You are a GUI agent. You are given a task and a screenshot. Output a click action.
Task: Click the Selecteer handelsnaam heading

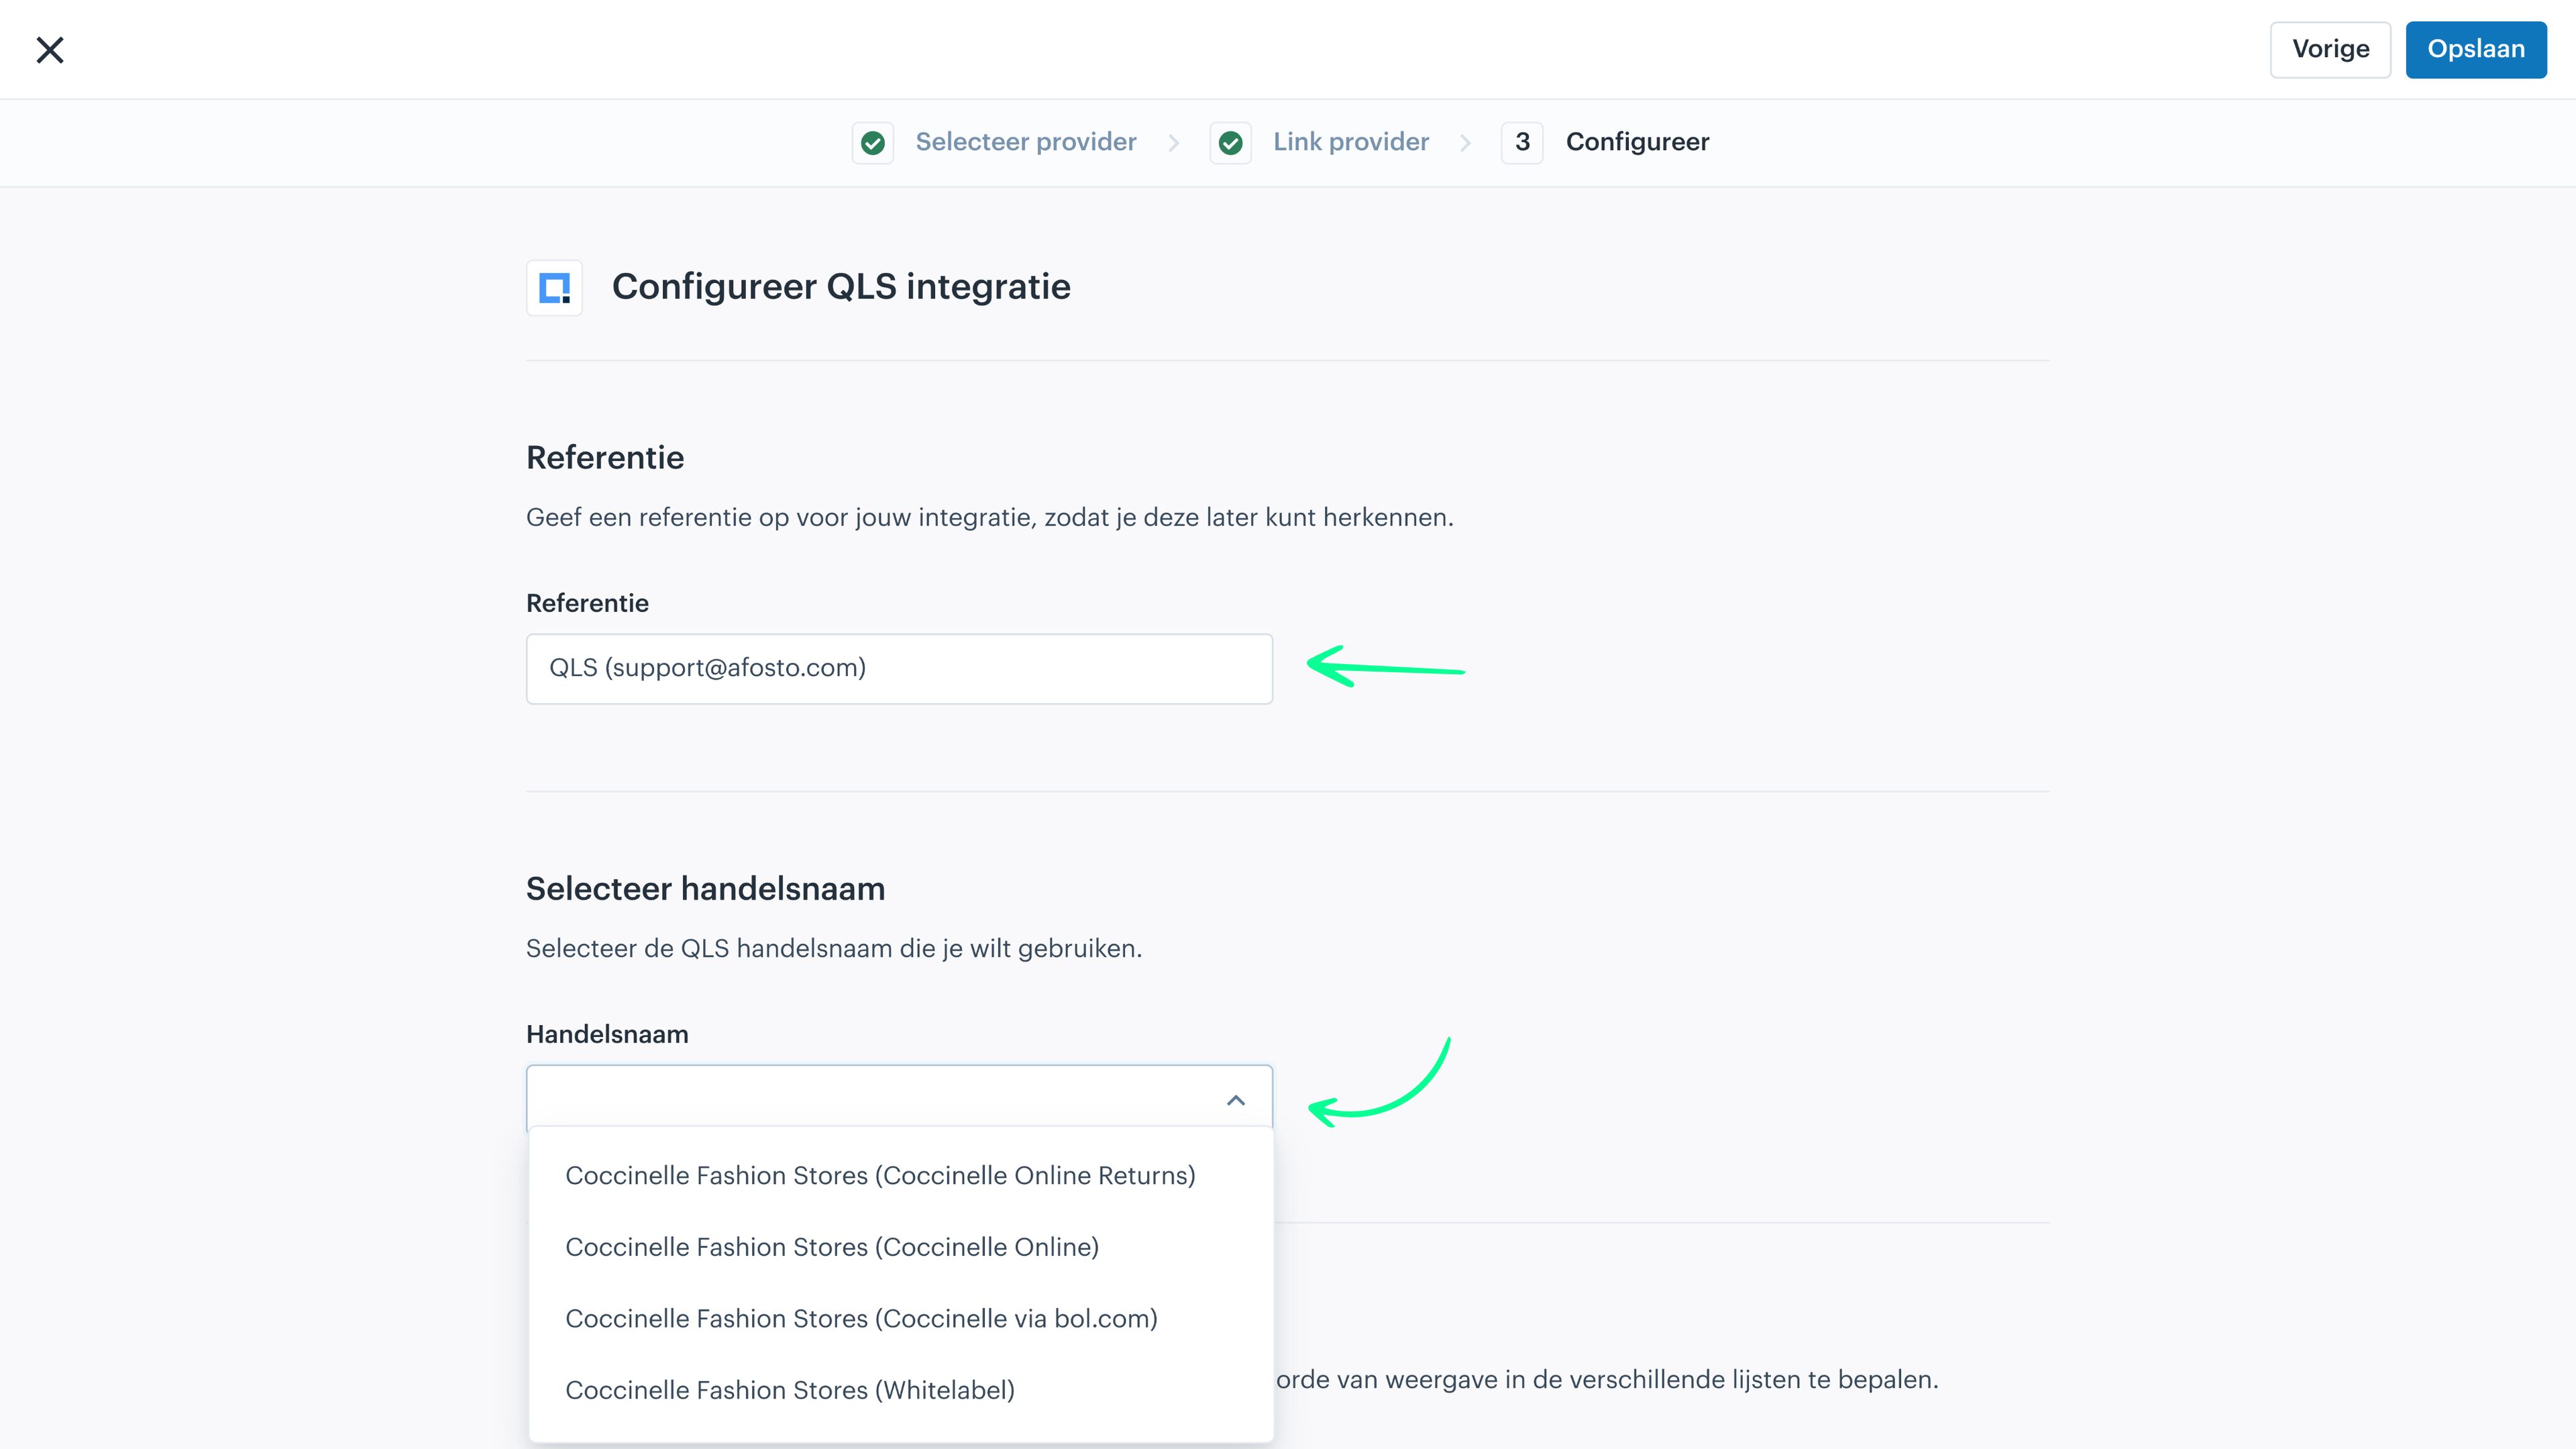[705, 888]
